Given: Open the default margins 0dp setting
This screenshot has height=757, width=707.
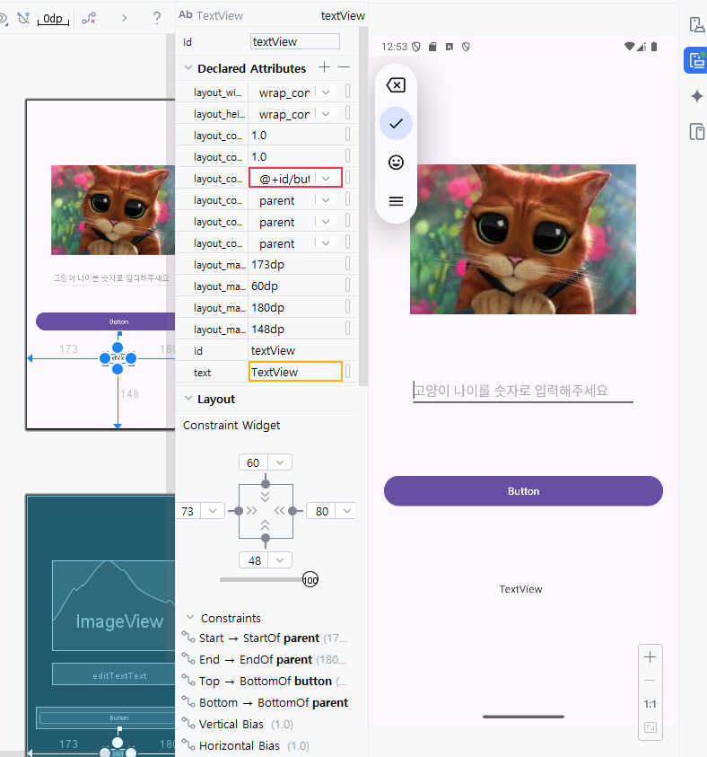Looking at the screenshot, I should pos(53,19).
